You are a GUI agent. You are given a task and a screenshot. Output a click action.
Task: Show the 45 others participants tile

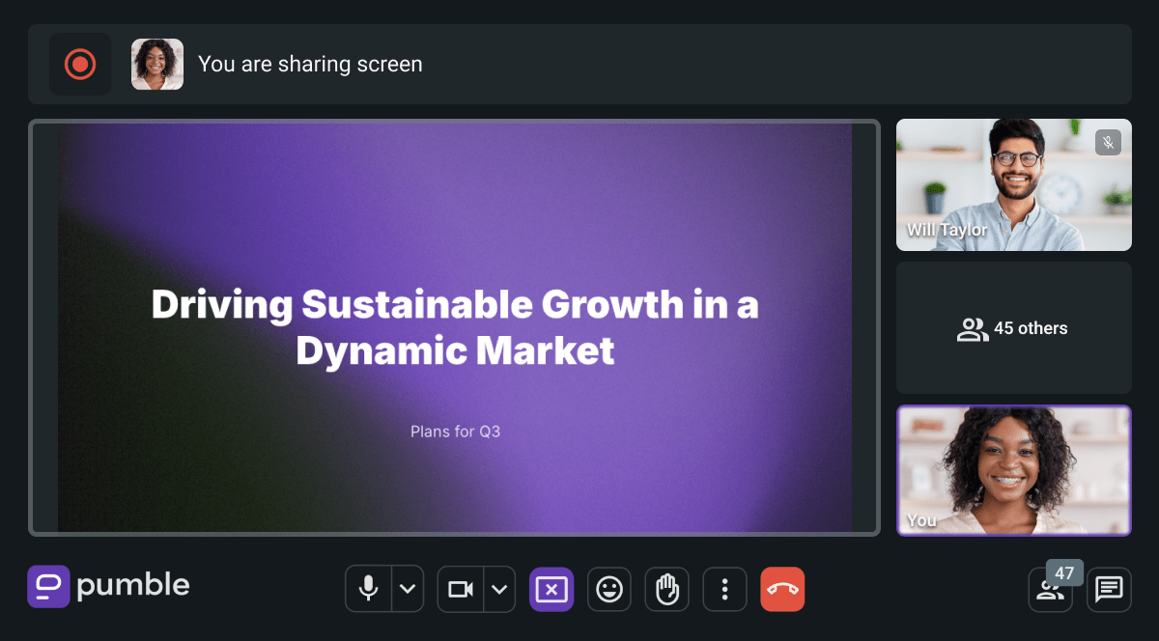(1013, 328)
